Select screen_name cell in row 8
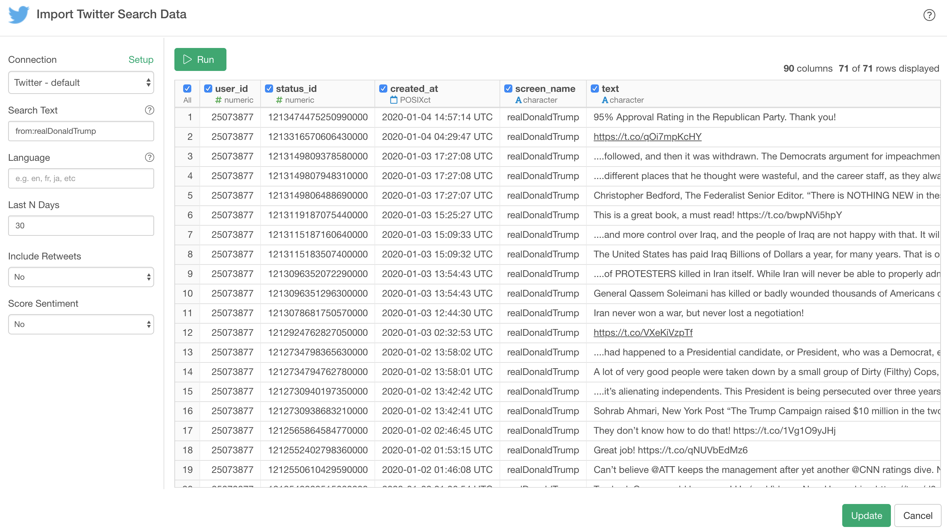 (543, 254)
